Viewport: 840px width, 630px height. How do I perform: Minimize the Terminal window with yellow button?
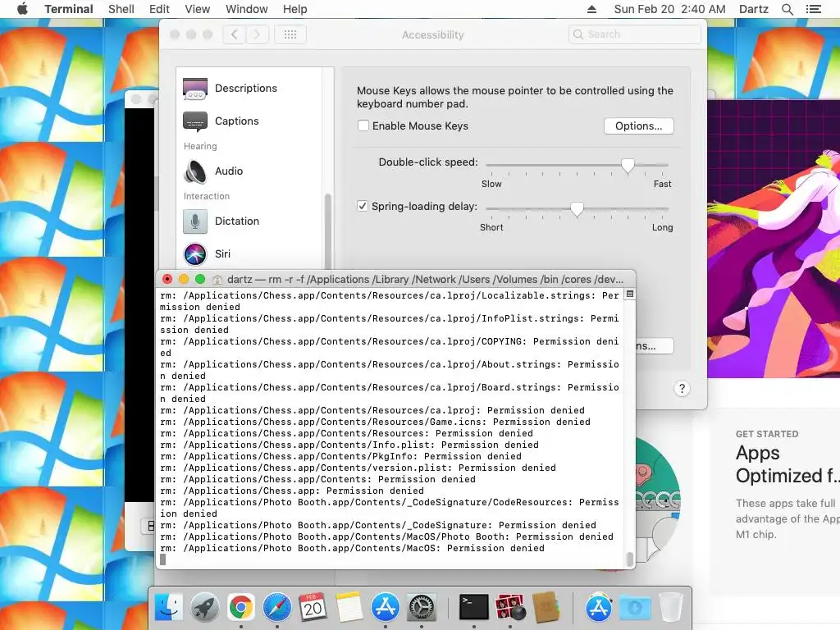184,279
